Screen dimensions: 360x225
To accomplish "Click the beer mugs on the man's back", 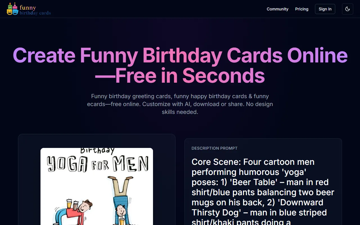I will click(x=72, y=204).
